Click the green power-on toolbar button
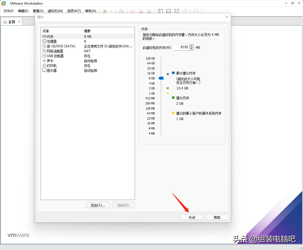 pyautogui.click(x=105, y=11)
